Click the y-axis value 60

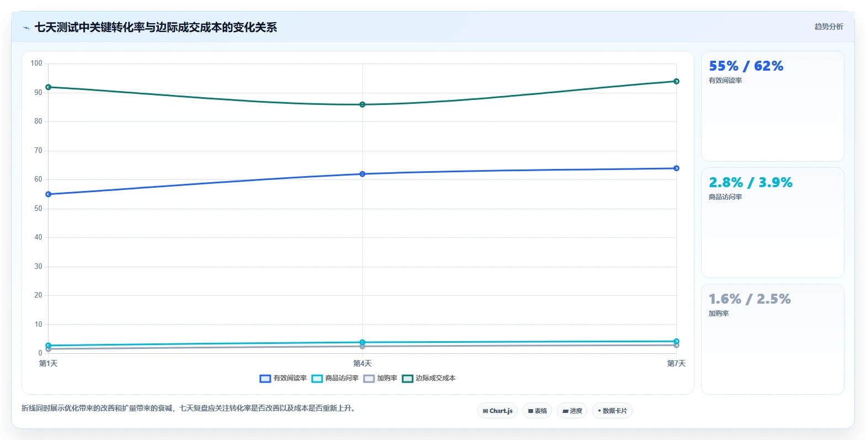pos(38,179)
